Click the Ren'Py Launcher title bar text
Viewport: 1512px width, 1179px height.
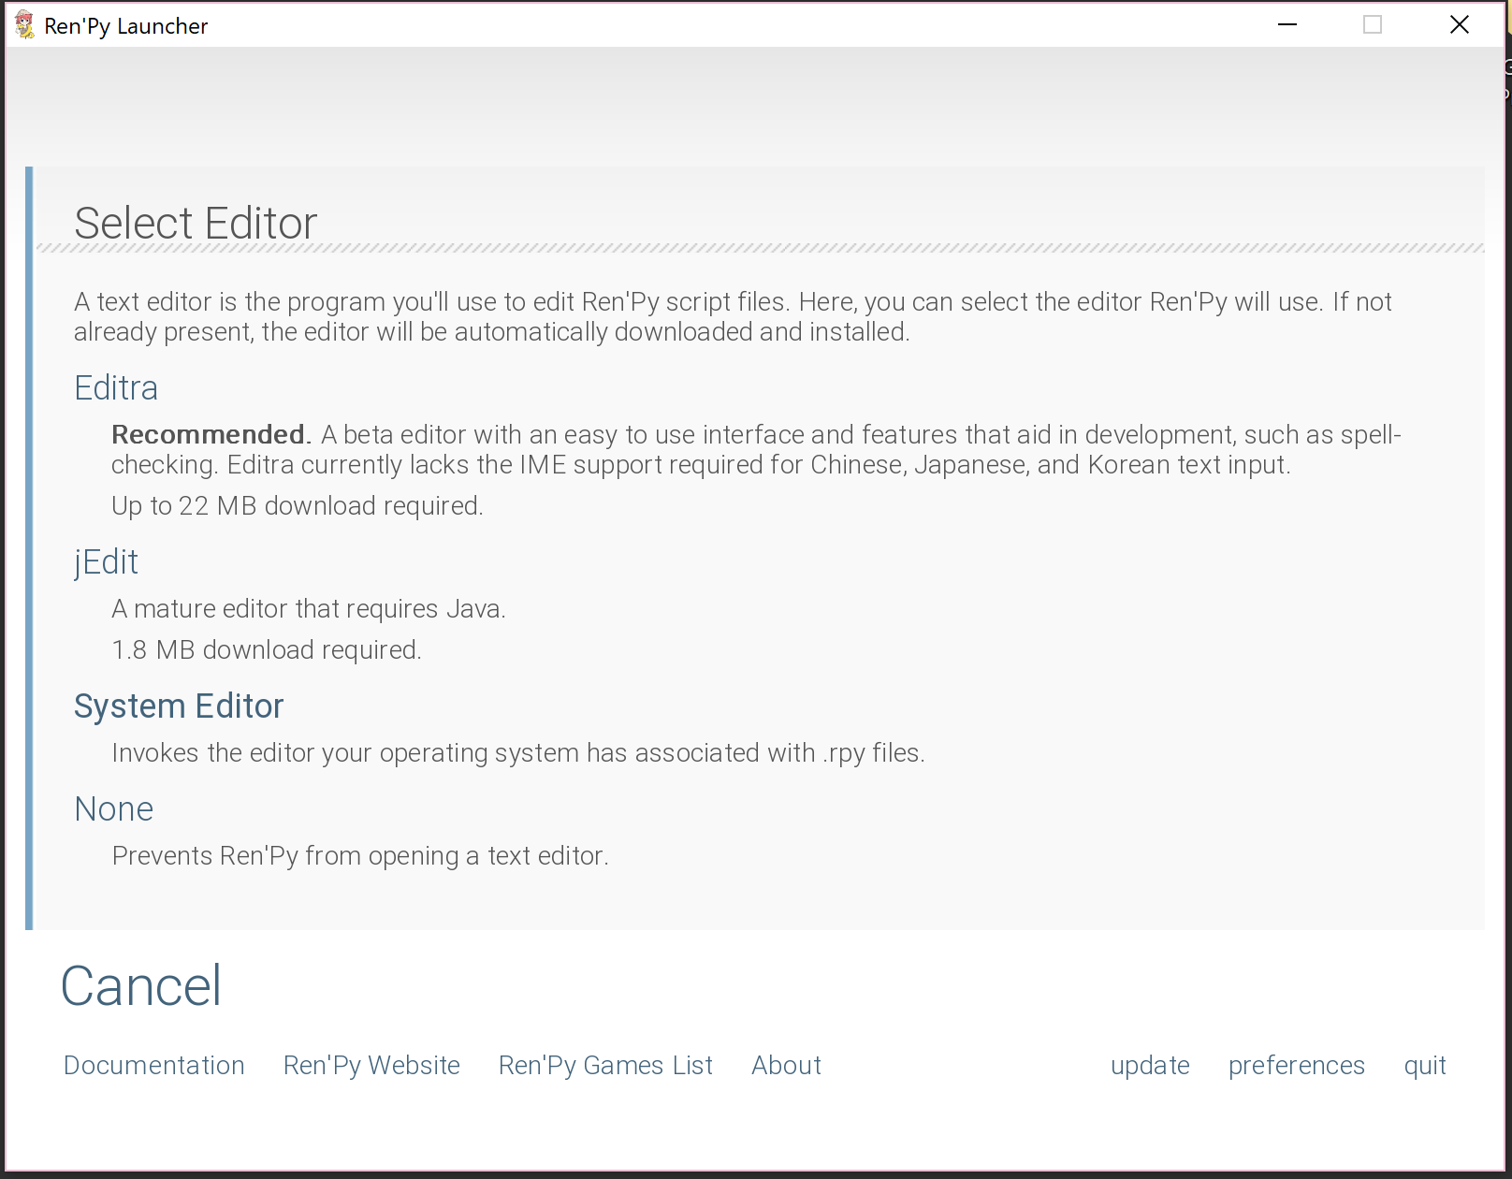(x=124, y=26)
